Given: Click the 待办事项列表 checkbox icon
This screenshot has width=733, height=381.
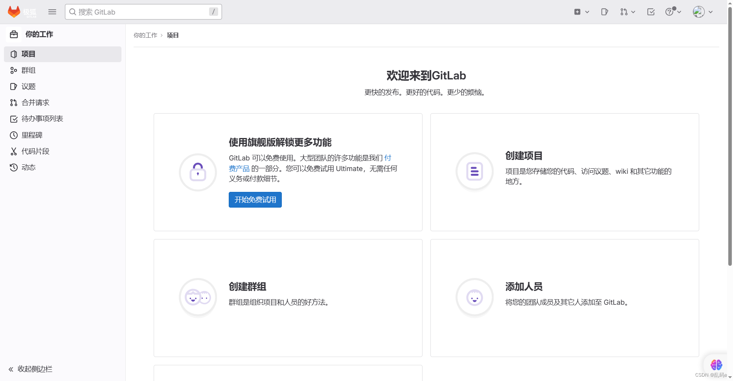Looking at the screenshot, I should (x=14, y=119).
